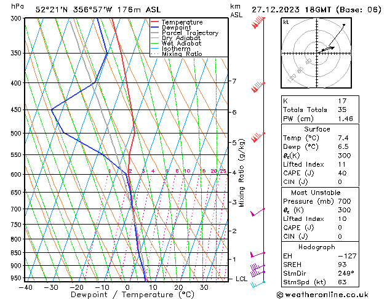
Task: Click the StmSpd (kt) value 63
Action: click(x=342, y=282)
